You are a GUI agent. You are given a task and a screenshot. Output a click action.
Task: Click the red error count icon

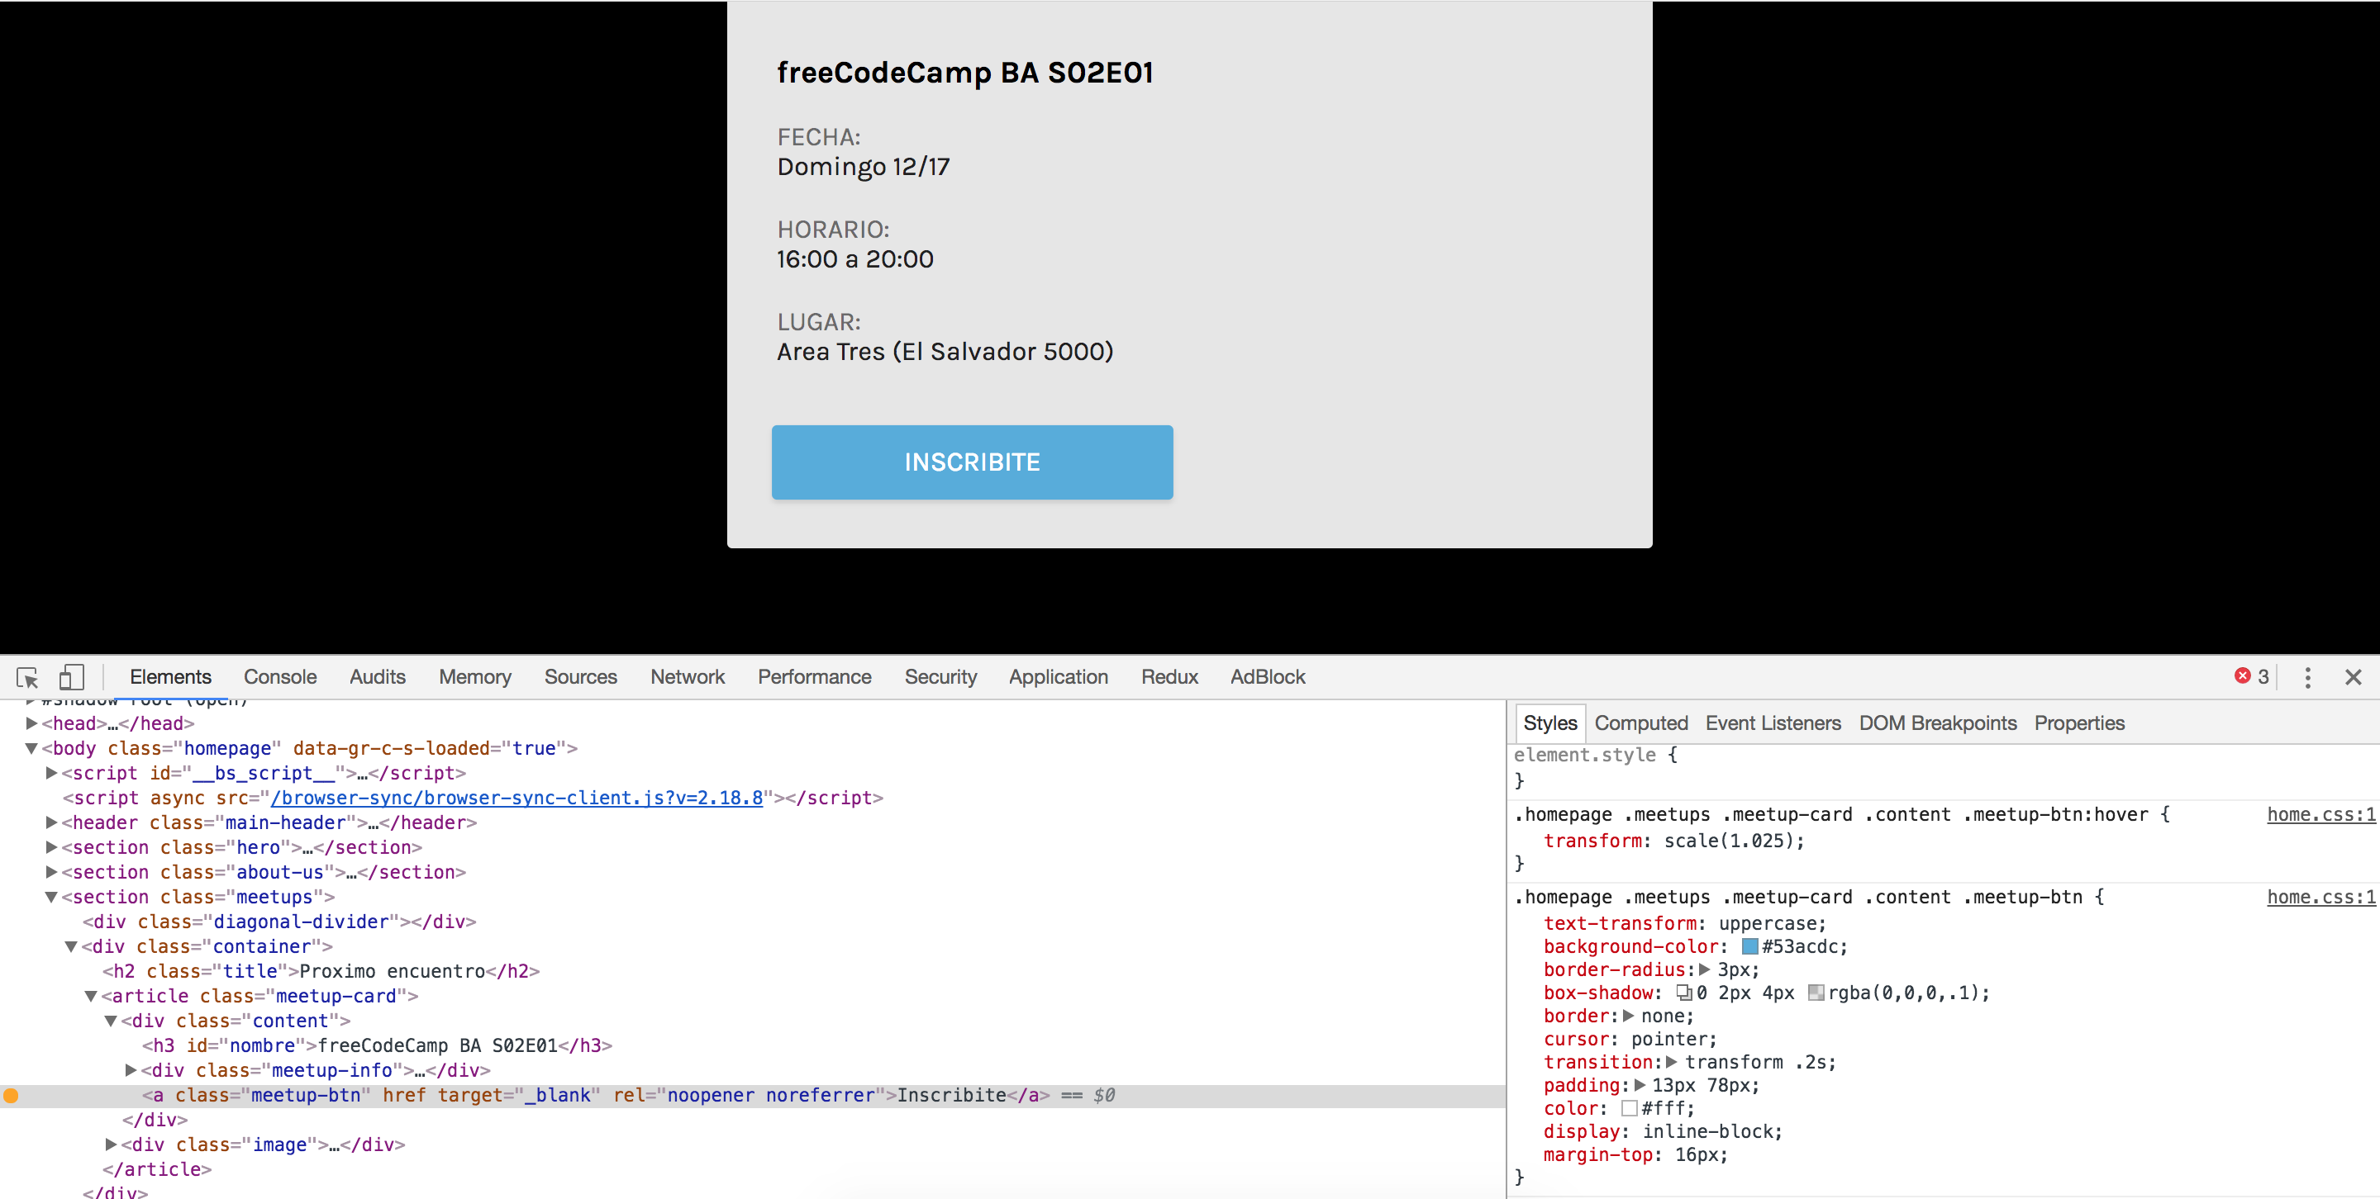tap(2242, 675)
